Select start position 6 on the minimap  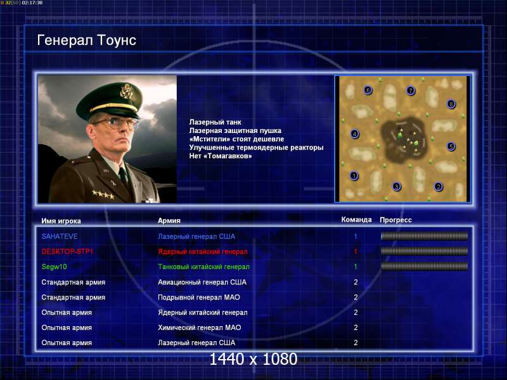pyautogui.click(x=368, y=90)
